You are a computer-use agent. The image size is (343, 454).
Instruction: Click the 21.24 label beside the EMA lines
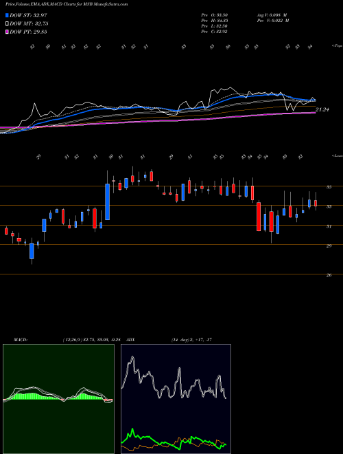[x=322, y=110]
